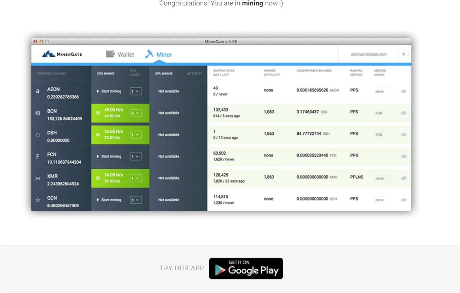Click XMR balance 2.243952804924
The width and height of the screenshot is (460, 293).
coord(63,184)
